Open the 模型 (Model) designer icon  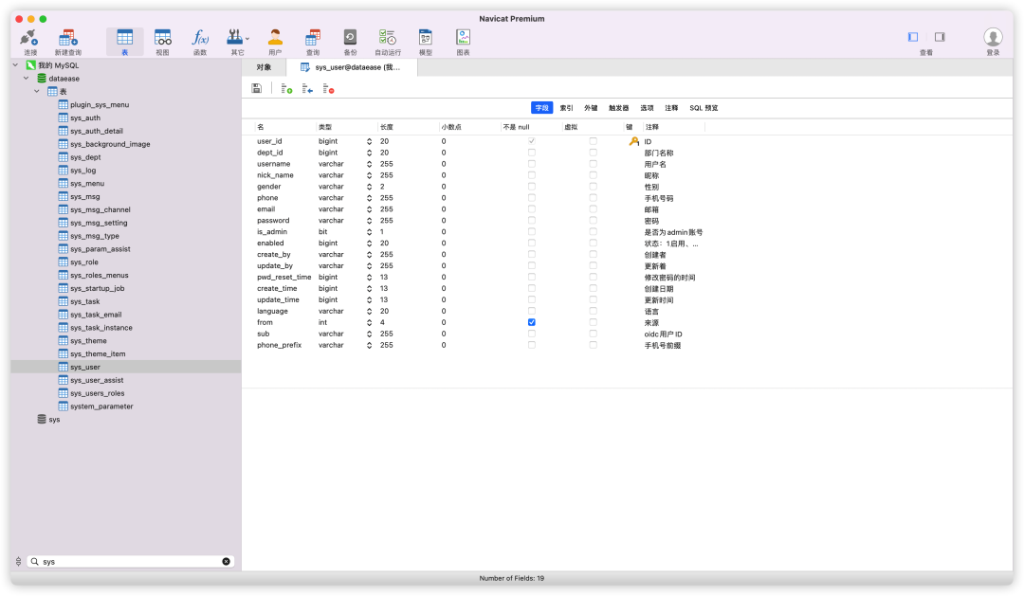pos(425,38)
